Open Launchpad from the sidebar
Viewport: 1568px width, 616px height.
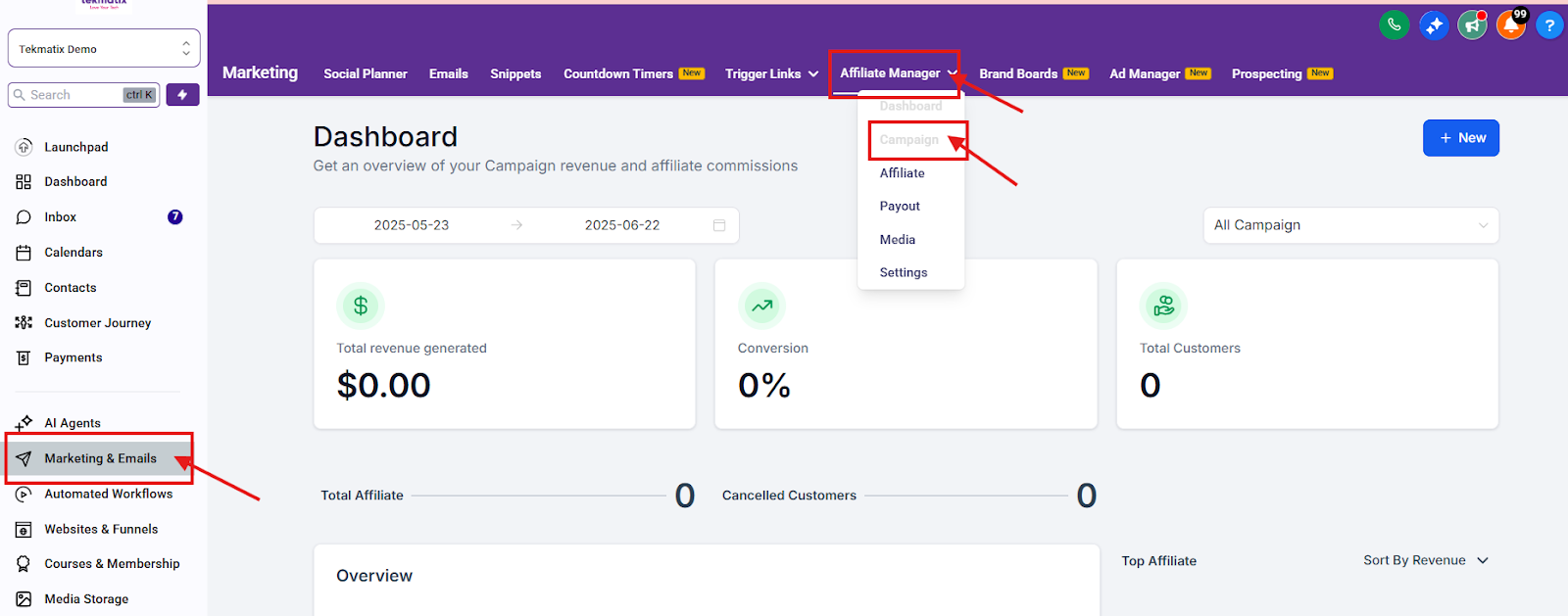click(76, 147)
